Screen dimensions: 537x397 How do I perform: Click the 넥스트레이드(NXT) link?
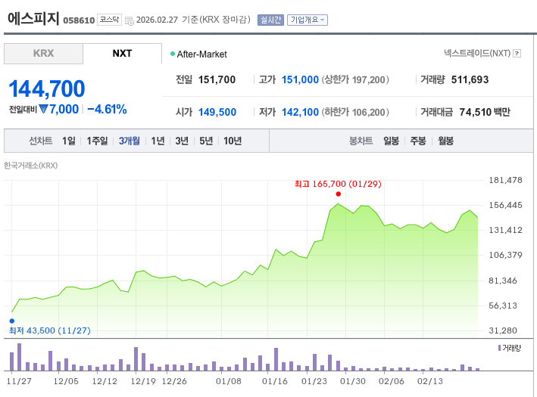tap(477, 54)
